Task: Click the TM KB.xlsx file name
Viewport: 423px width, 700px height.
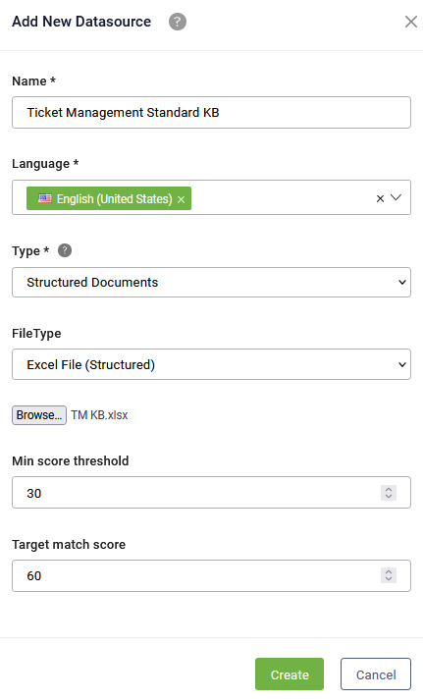Action: 99,415
